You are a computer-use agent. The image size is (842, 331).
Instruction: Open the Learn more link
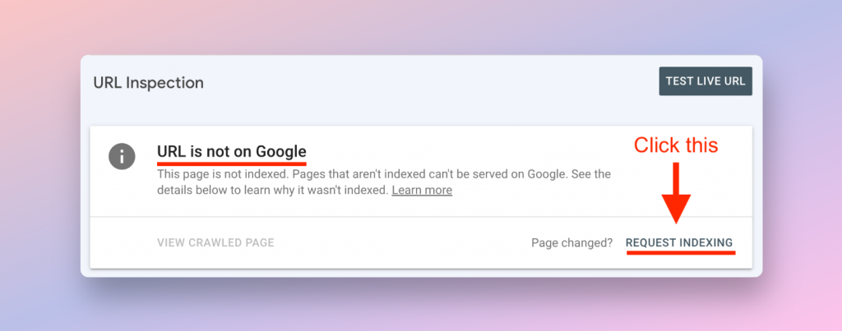(422, 190)
